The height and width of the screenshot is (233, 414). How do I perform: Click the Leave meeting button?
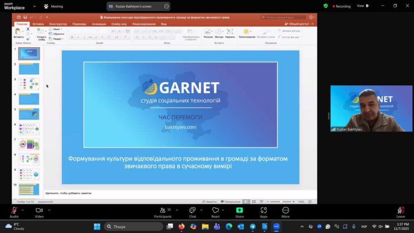click(400, 210)
